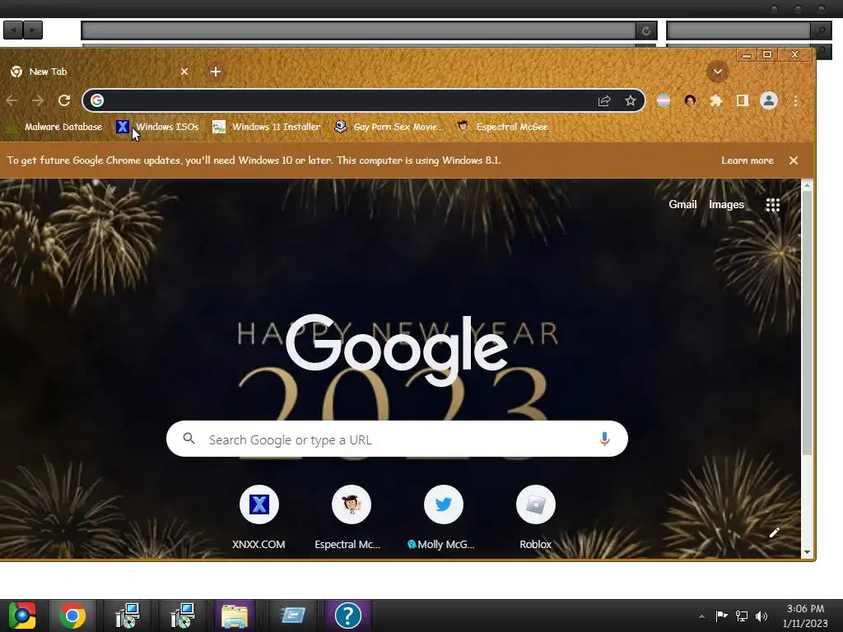The height and width of the screenshot is (632, 843).
Task: Click the transgender flag extension icon
Action: pos(664,100)
